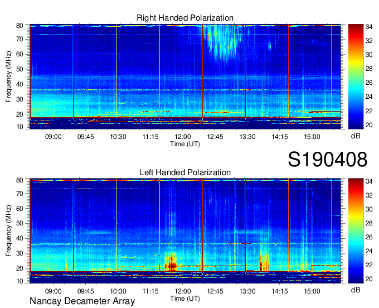Click the 09:00 tick under Left Handed plot
Image resolution: width=379 pixels, height=308 pixels.
pos(53,291)
